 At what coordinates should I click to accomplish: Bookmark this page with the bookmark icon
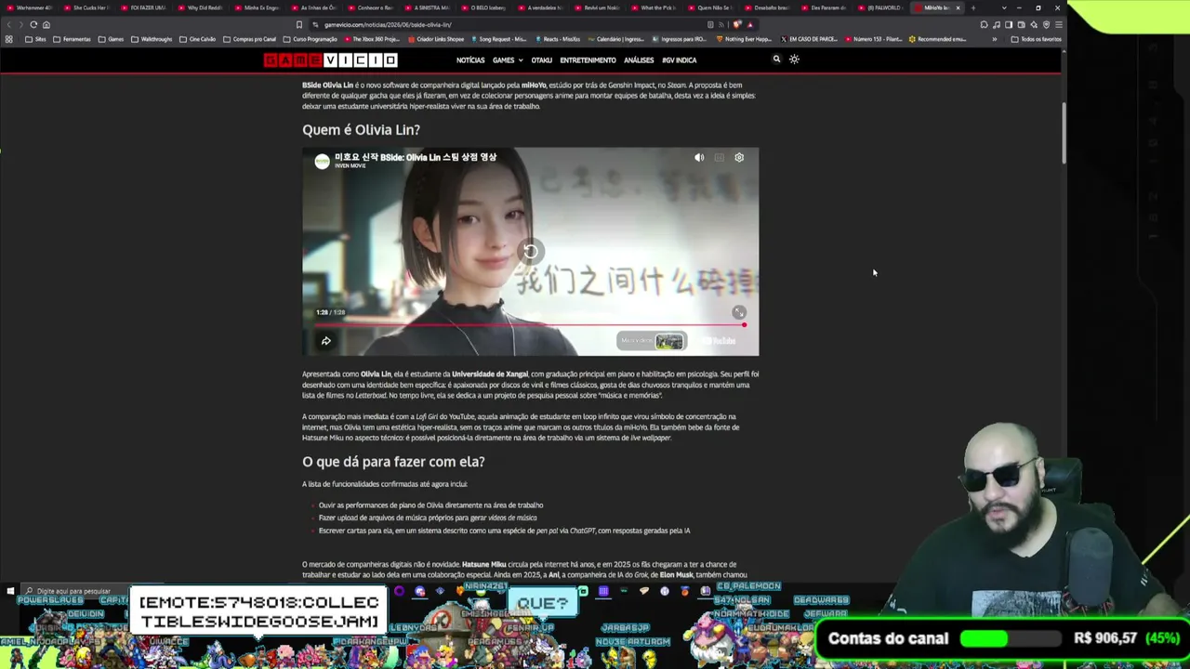(298, 24)
